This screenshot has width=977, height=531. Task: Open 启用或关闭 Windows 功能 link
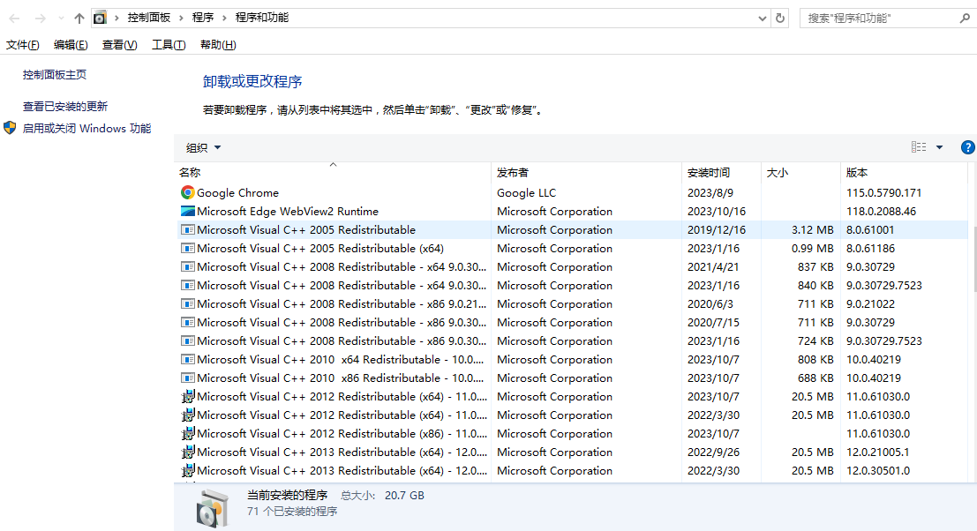click(x=86, y=128)
